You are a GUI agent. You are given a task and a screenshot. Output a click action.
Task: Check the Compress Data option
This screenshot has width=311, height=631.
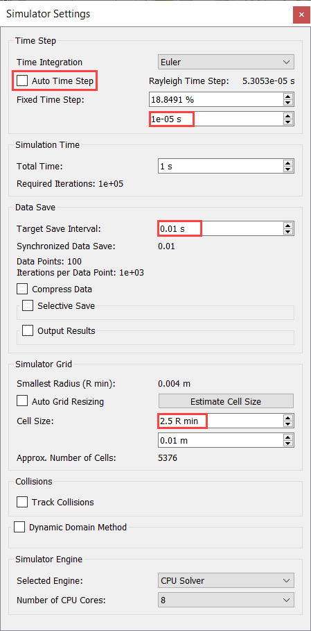pos(22,289)
